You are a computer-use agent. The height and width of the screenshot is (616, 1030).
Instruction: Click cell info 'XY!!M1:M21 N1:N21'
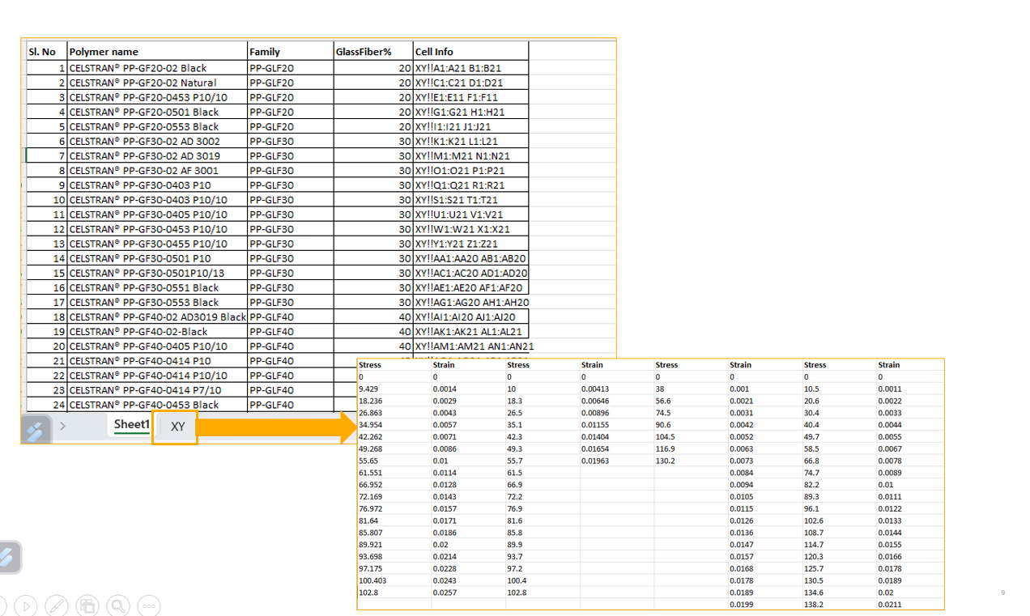click(x=470, y=155)
